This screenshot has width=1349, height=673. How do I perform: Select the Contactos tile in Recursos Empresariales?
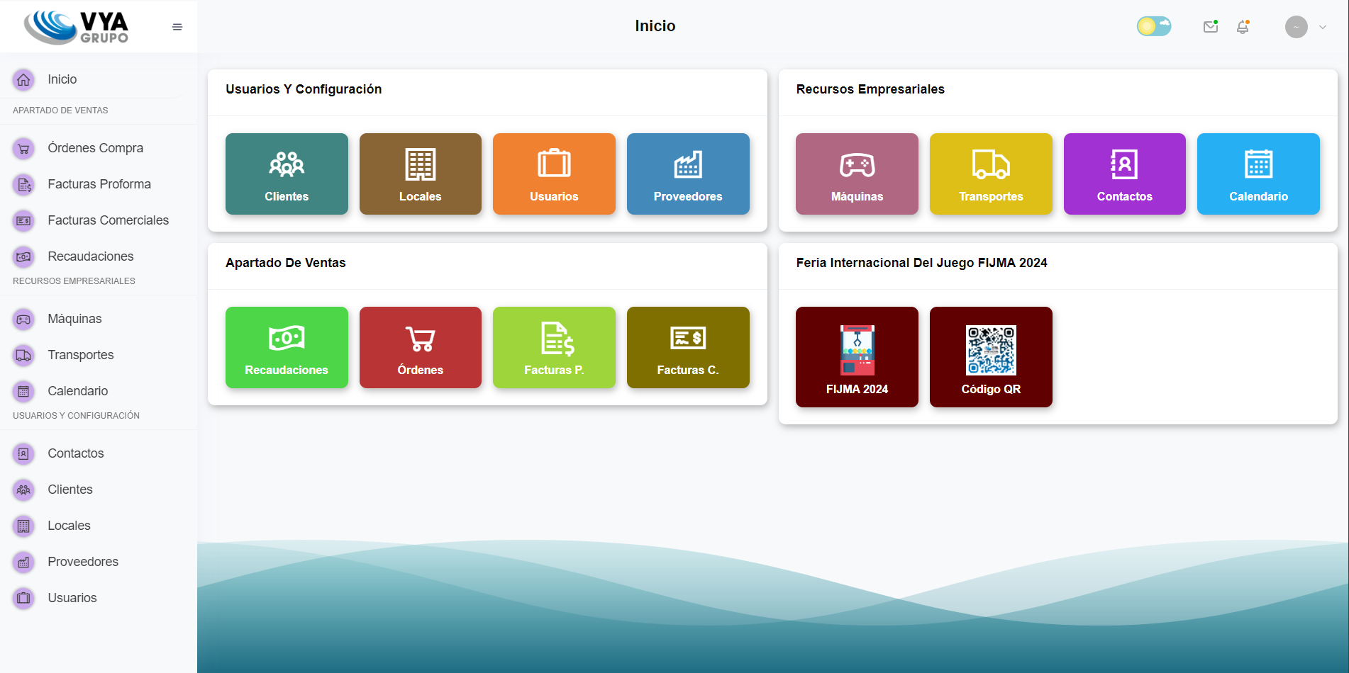[1124, 174]
